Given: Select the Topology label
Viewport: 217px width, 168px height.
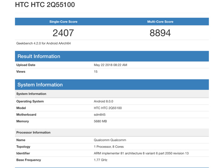Looking at the screenshot, I should [23, 147].
